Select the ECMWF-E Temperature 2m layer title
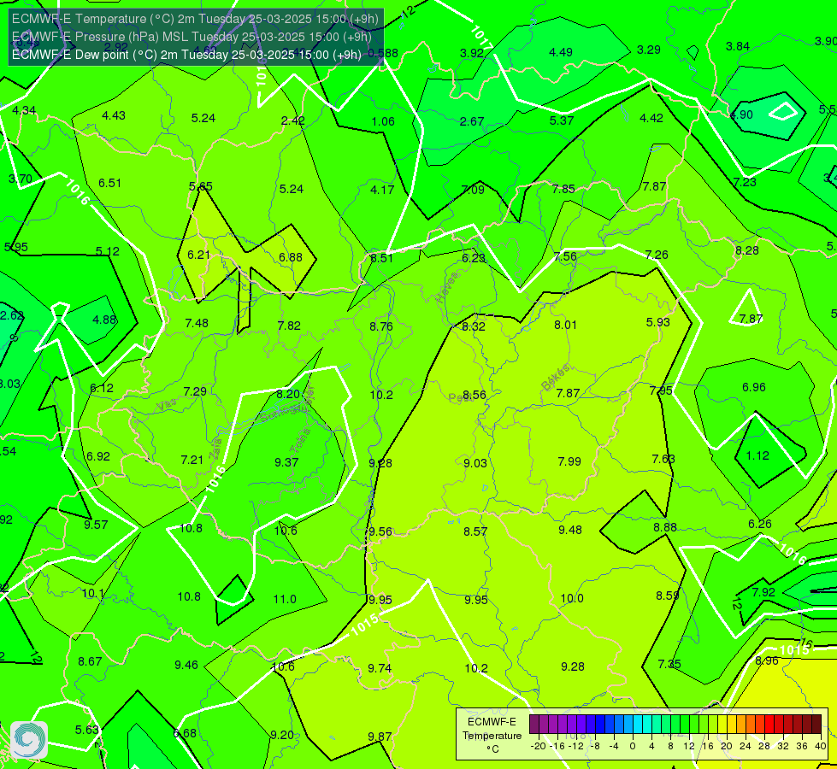 [x=195, y=19]
